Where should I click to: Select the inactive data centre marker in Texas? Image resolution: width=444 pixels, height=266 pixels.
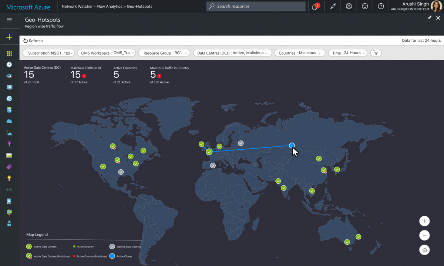(x=121, y=172)
